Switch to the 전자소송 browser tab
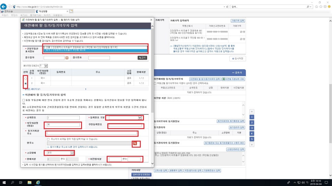332x186 pixels. pos(18,11)
